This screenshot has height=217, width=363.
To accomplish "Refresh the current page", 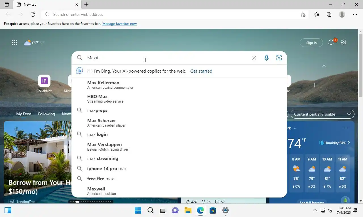I will coord(33,14).
